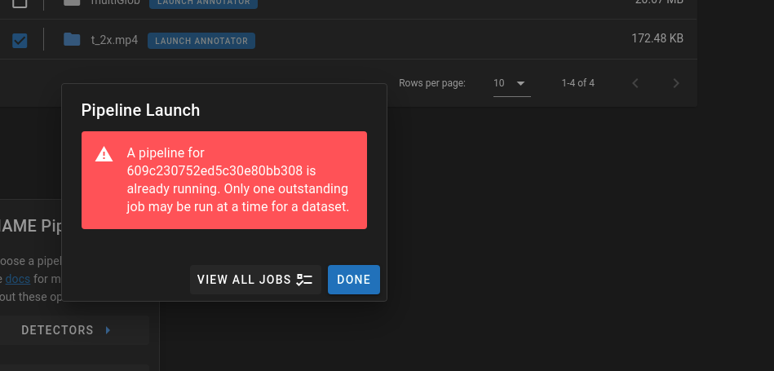
Task: Click the Rows per page label
Action: pyautogui.click(x=432, y=83)
